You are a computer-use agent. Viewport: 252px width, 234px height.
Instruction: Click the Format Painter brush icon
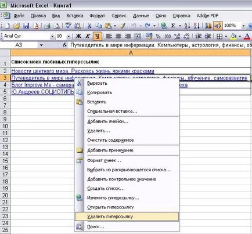coord(123,26)
